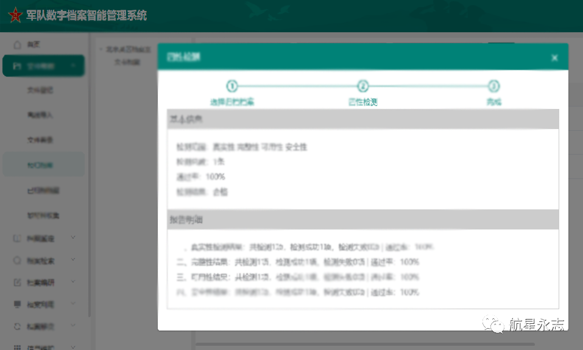
Task: Click the 完成 wizard step label
Action: point(494,102)
